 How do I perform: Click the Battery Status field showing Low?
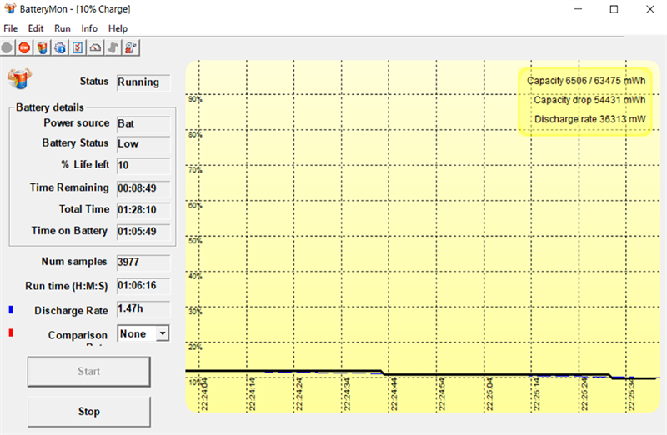pyautogui.click(x=143, y=143)
